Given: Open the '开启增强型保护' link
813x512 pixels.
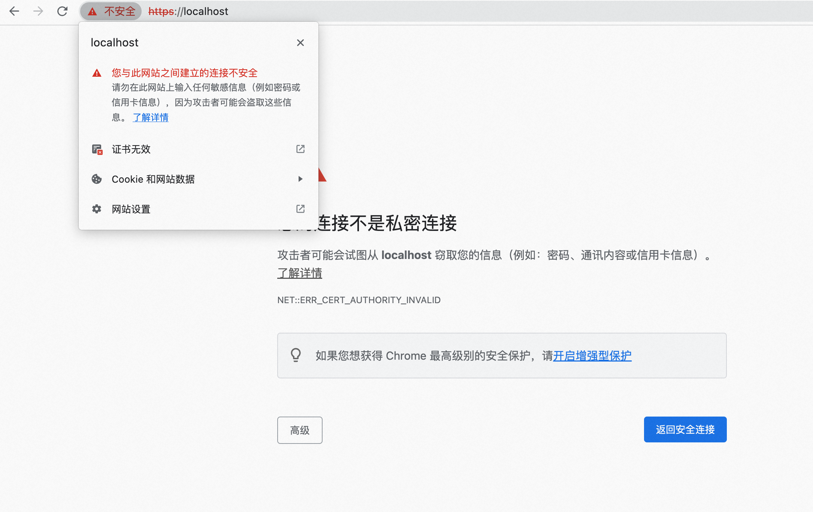Looking at the screenshot, I should pyautogui.click(x=592, y=356).
